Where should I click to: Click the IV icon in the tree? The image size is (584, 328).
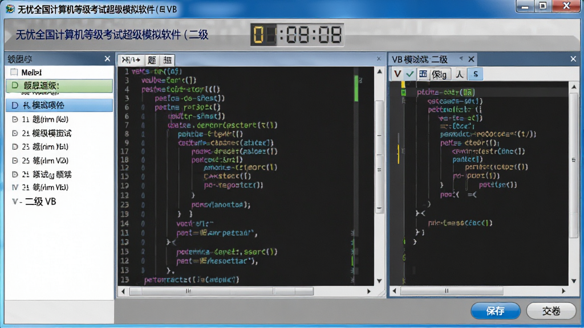[15, 187]
